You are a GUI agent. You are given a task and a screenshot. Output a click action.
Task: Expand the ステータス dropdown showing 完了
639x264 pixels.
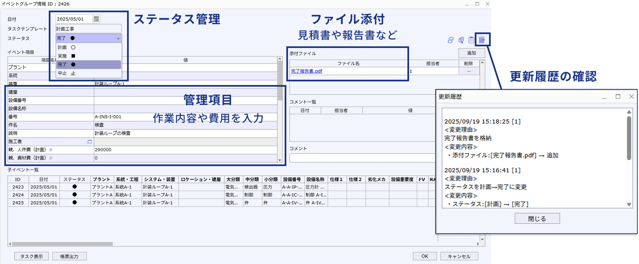[89, 38]
